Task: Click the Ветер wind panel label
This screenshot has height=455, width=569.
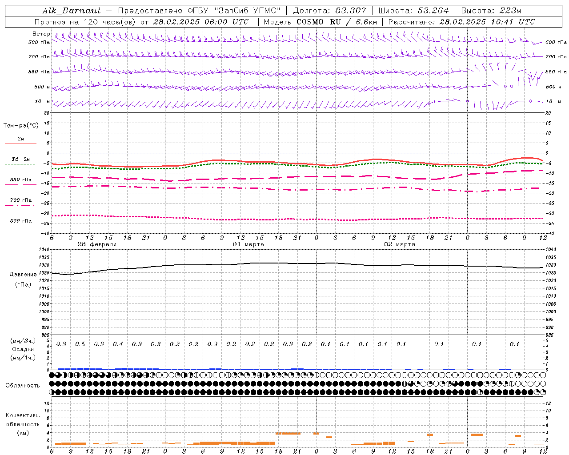Action: tap(41, 34)
